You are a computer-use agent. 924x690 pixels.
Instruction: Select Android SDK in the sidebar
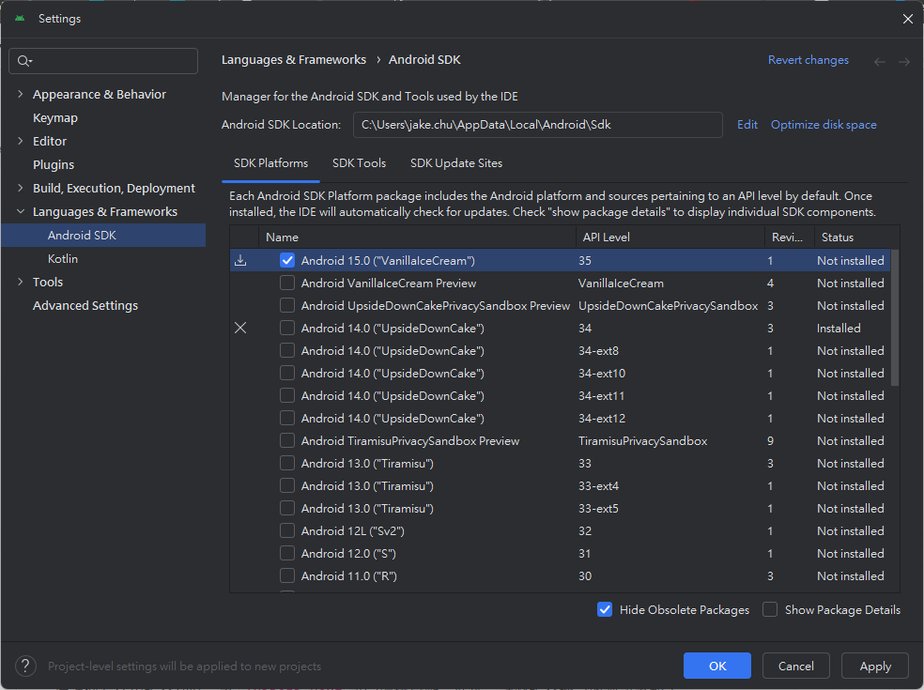pos(103,235)
